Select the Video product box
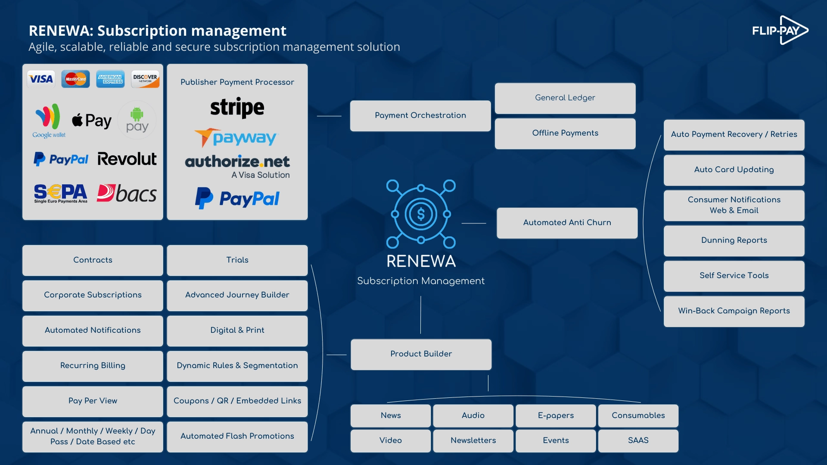The height and width of the screenshot is (465, 827). tap(391, 441)
